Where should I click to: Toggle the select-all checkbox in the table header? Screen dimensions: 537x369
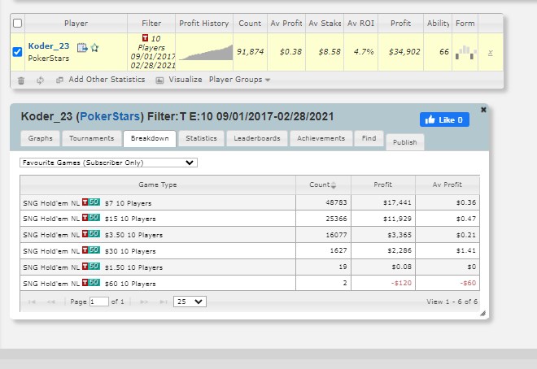(x=17, y=23)
